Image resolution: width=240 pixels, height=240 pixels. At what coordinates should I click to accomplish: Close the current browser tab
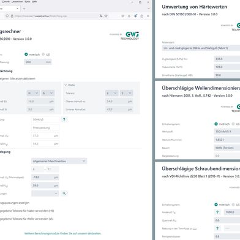point(17,9)
